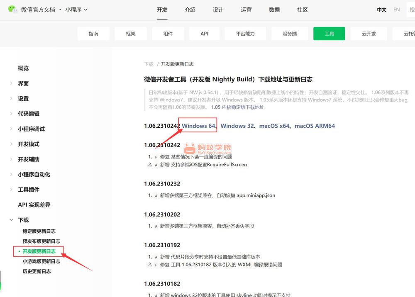
Task: Click the 1.06.2310232 version heading
Action: (162, 183)
